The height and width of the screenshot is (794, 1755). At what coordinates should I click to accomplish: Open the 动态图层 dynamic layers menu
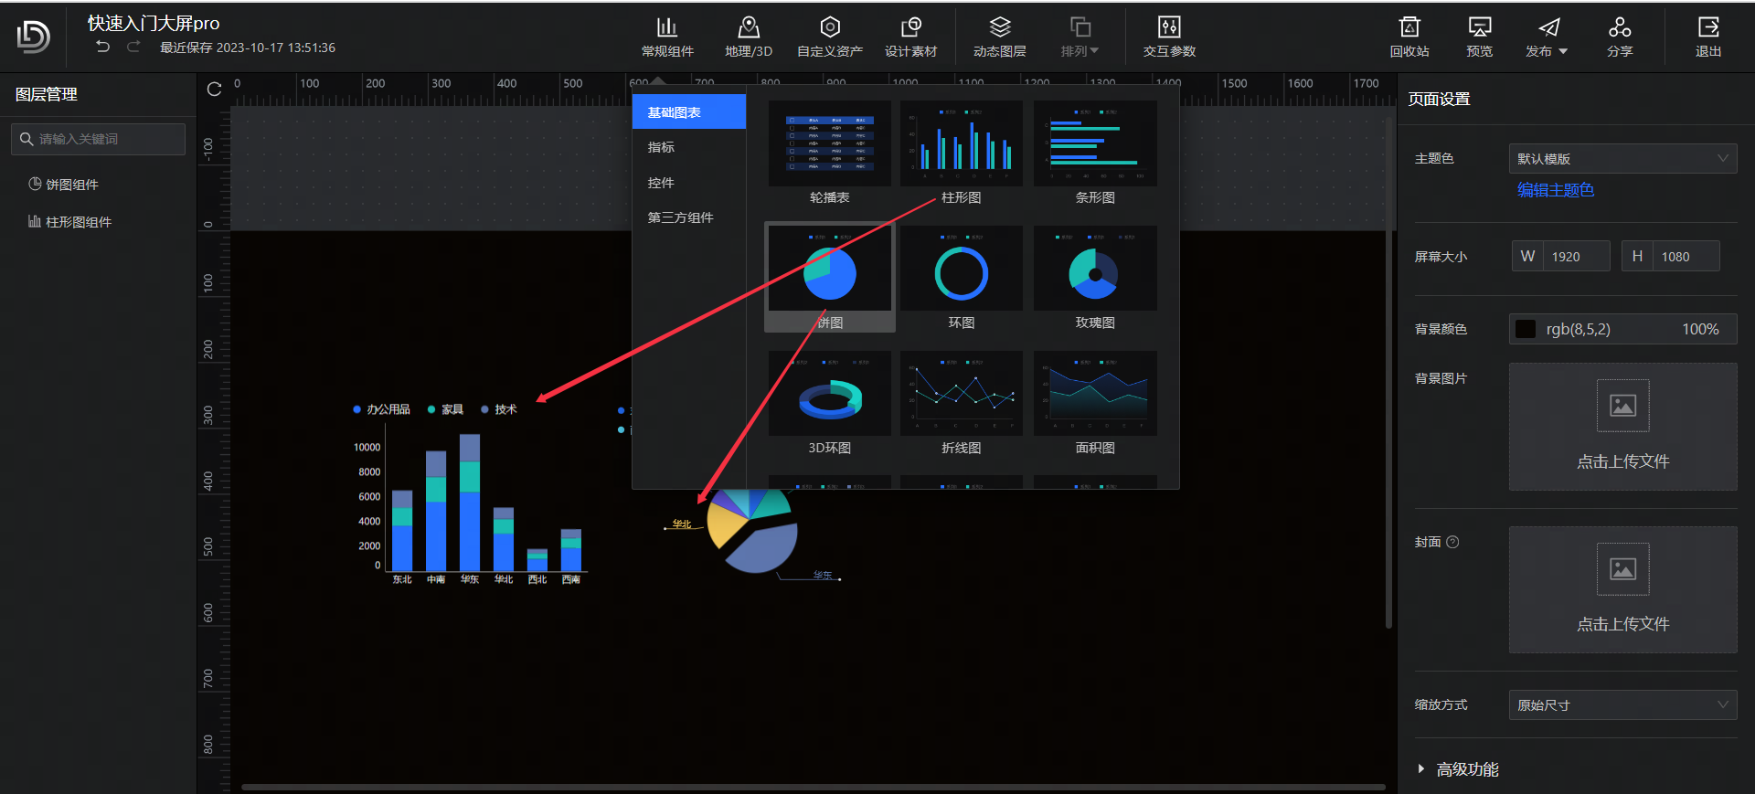click(x=999, y=37)
